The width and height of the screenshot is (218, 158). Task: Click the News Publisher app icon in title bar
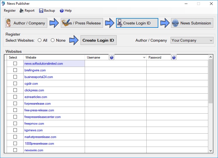[x=3, y=4]
